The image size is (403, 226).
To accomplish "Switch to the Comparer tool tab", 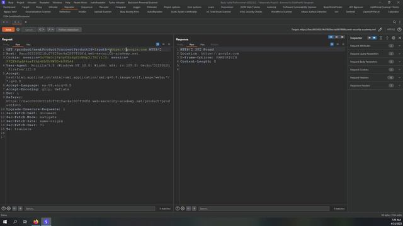I will tap(120, 7).
